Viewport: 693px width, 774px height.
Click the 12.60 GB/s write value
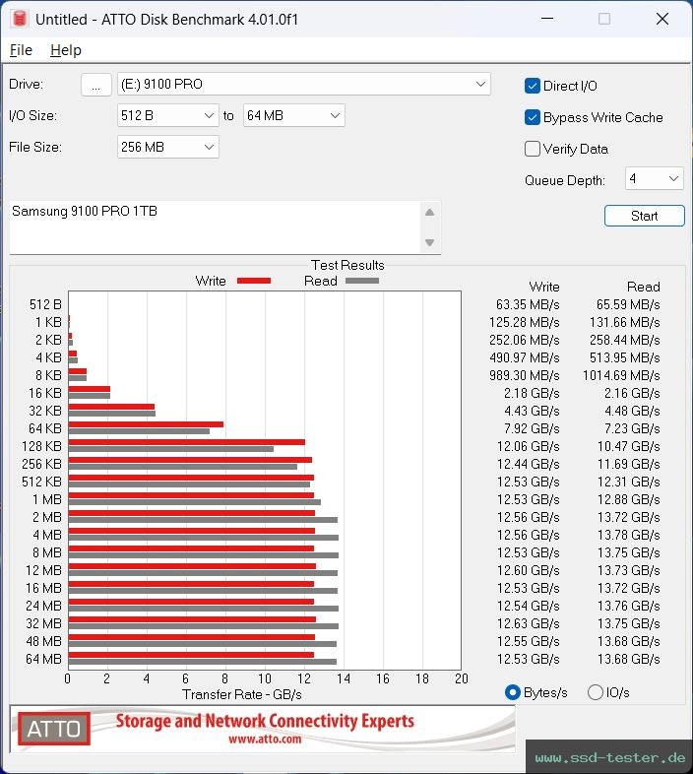[529, 570]
